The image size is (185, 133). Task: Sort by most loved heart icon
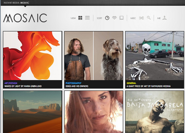[x=114, y=18]
